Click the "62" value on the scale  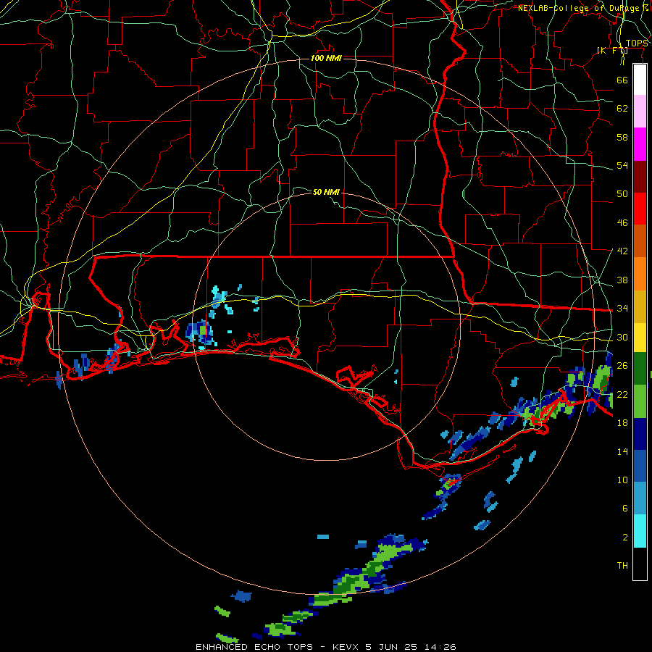(x=622, y=109)
